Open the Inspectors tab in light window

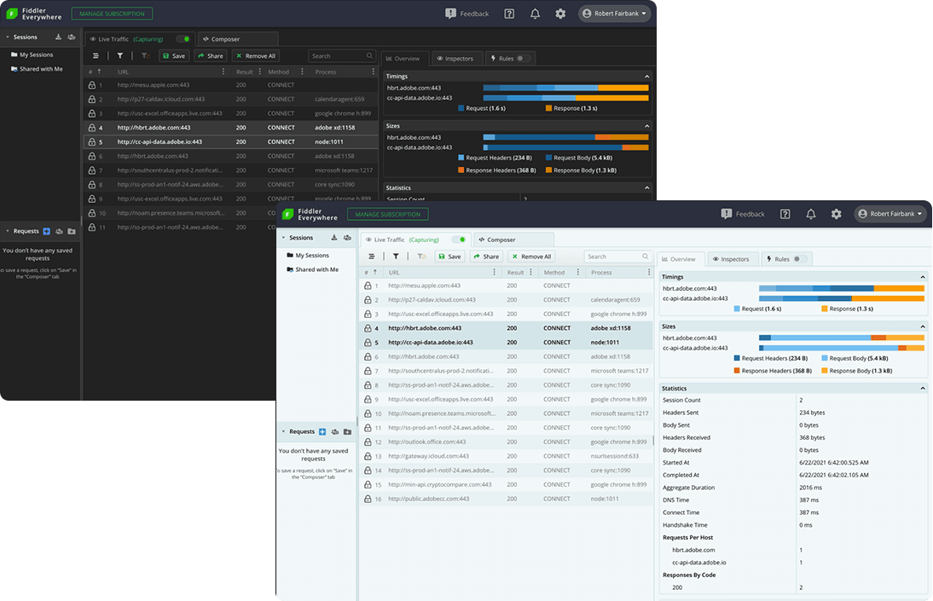point(731,259)
